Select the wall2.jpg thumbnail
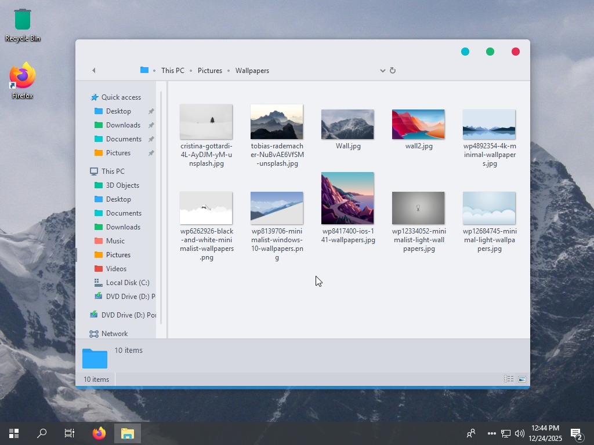Viewport: 594px width, 445px height. (418, 125)
